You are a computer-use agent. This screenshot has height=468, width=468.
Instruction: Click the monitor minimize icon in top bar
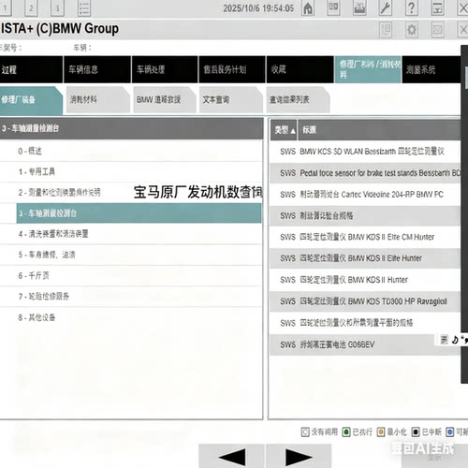437,8
